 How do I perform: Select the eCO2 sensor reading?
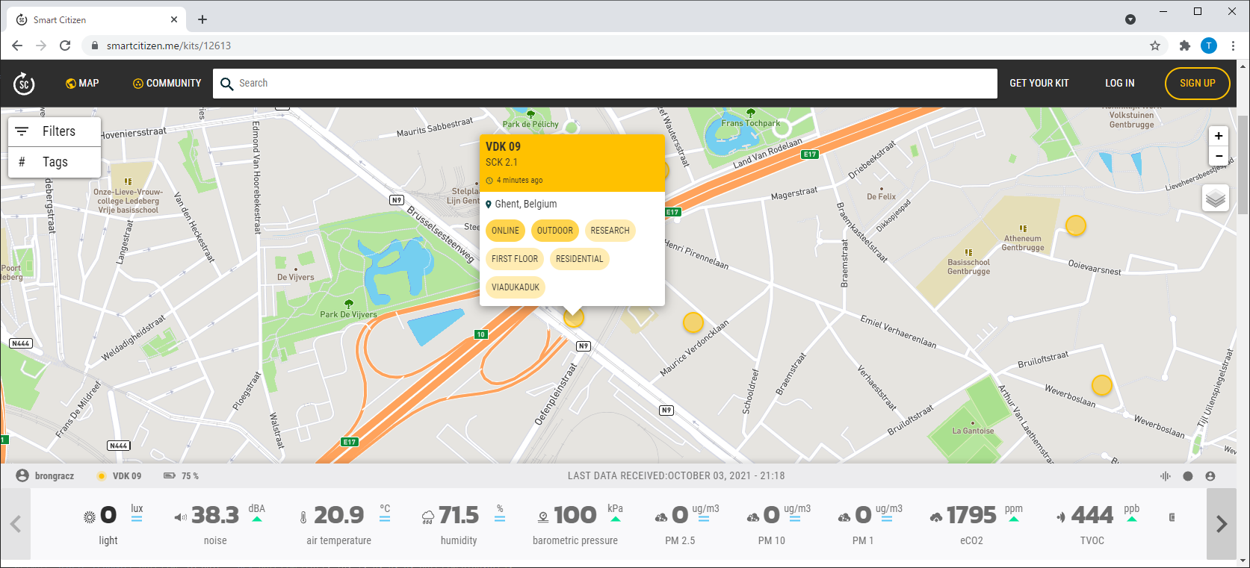pos(975,525)
